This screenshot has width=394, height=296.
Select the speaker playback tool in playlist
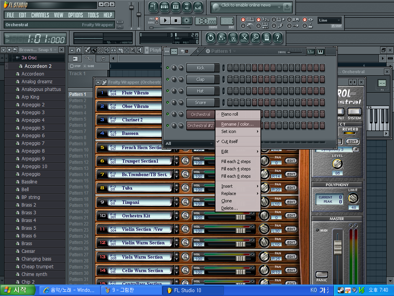tap(140, 50)
